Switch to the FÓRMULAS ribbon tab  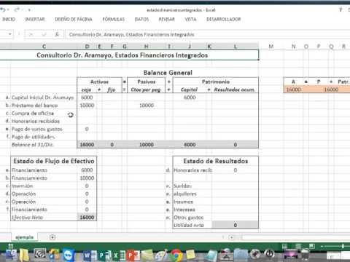pyautogui.click(x=114, y=19)
